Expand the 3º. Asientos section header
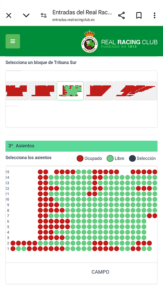The width and height of the screenshot is (163, 286). (82, 146)
